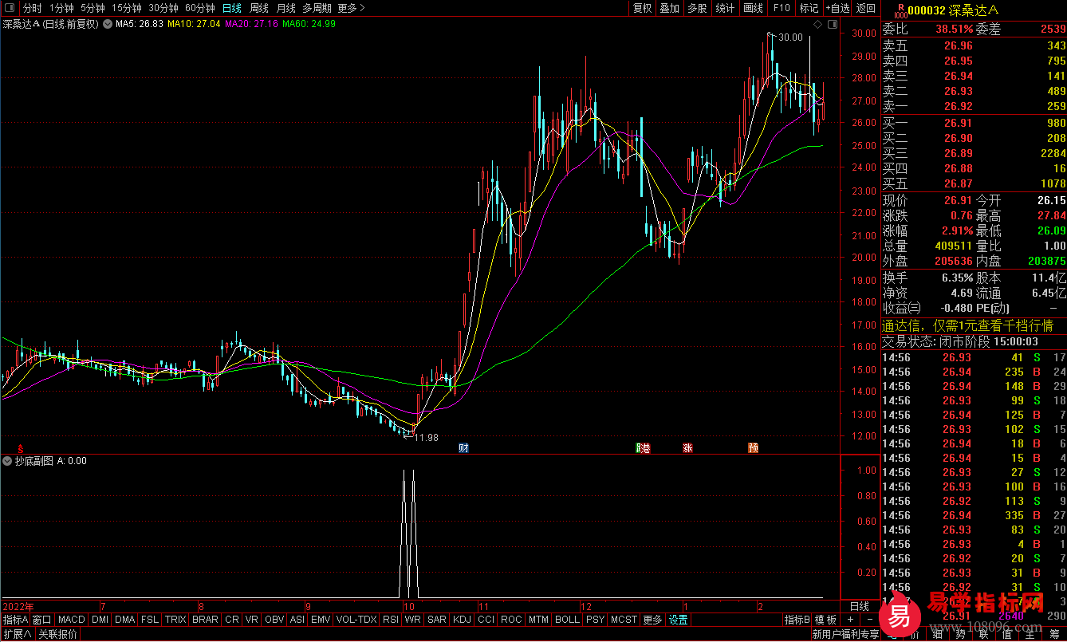Expand the 抄底副图 indicator dropdown arrow

pos(7,461)
